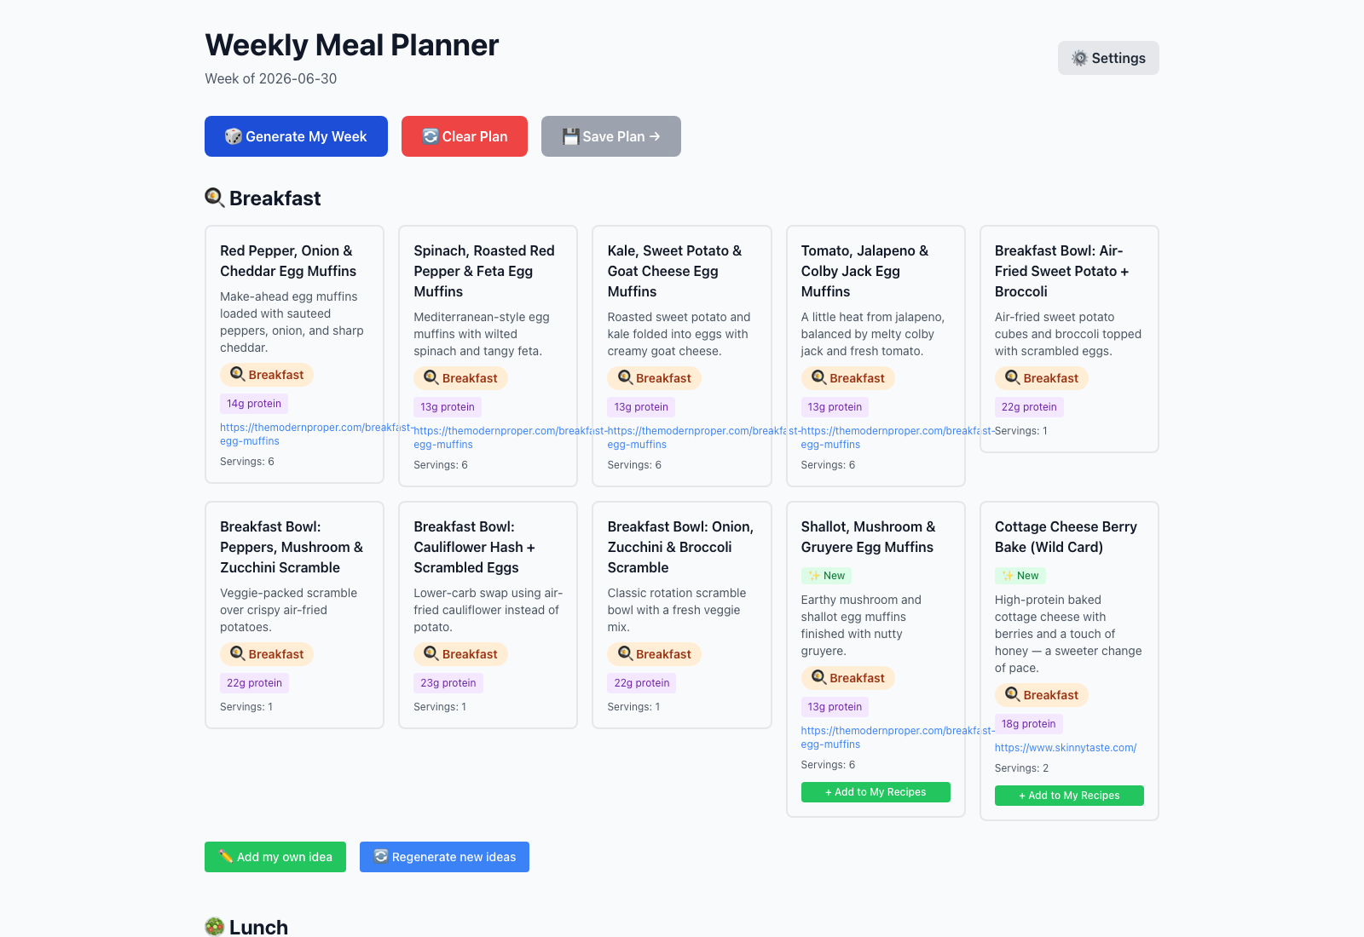Open the skinnytaste.com recipe link

point(1066,748)
